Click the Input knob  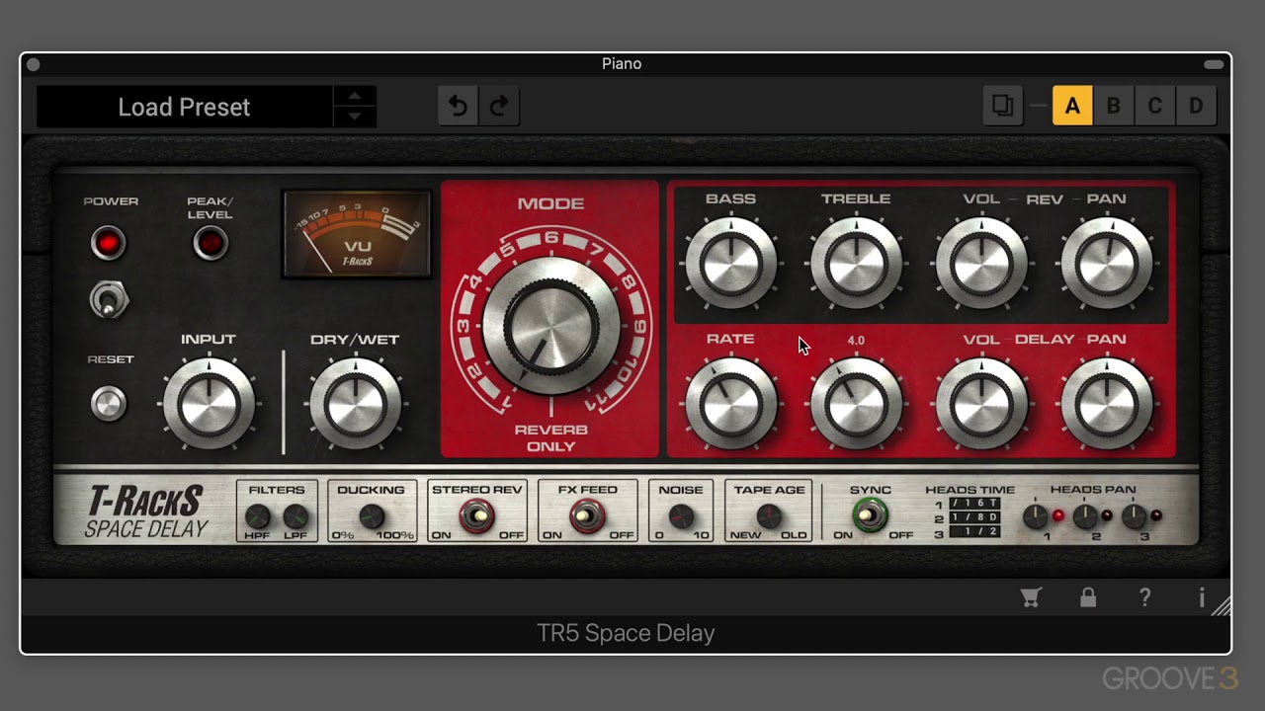[209, 404]
